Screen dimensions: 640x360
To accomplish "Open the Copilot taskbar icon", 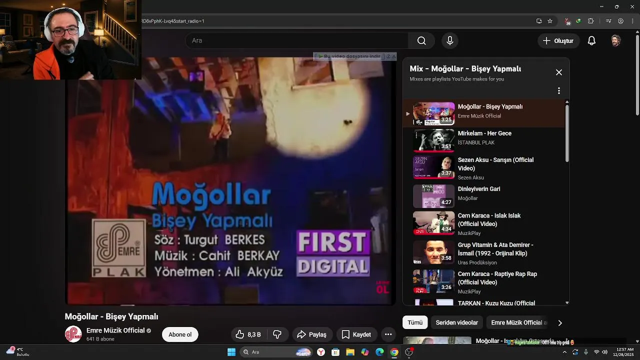I will coord(365,352).
